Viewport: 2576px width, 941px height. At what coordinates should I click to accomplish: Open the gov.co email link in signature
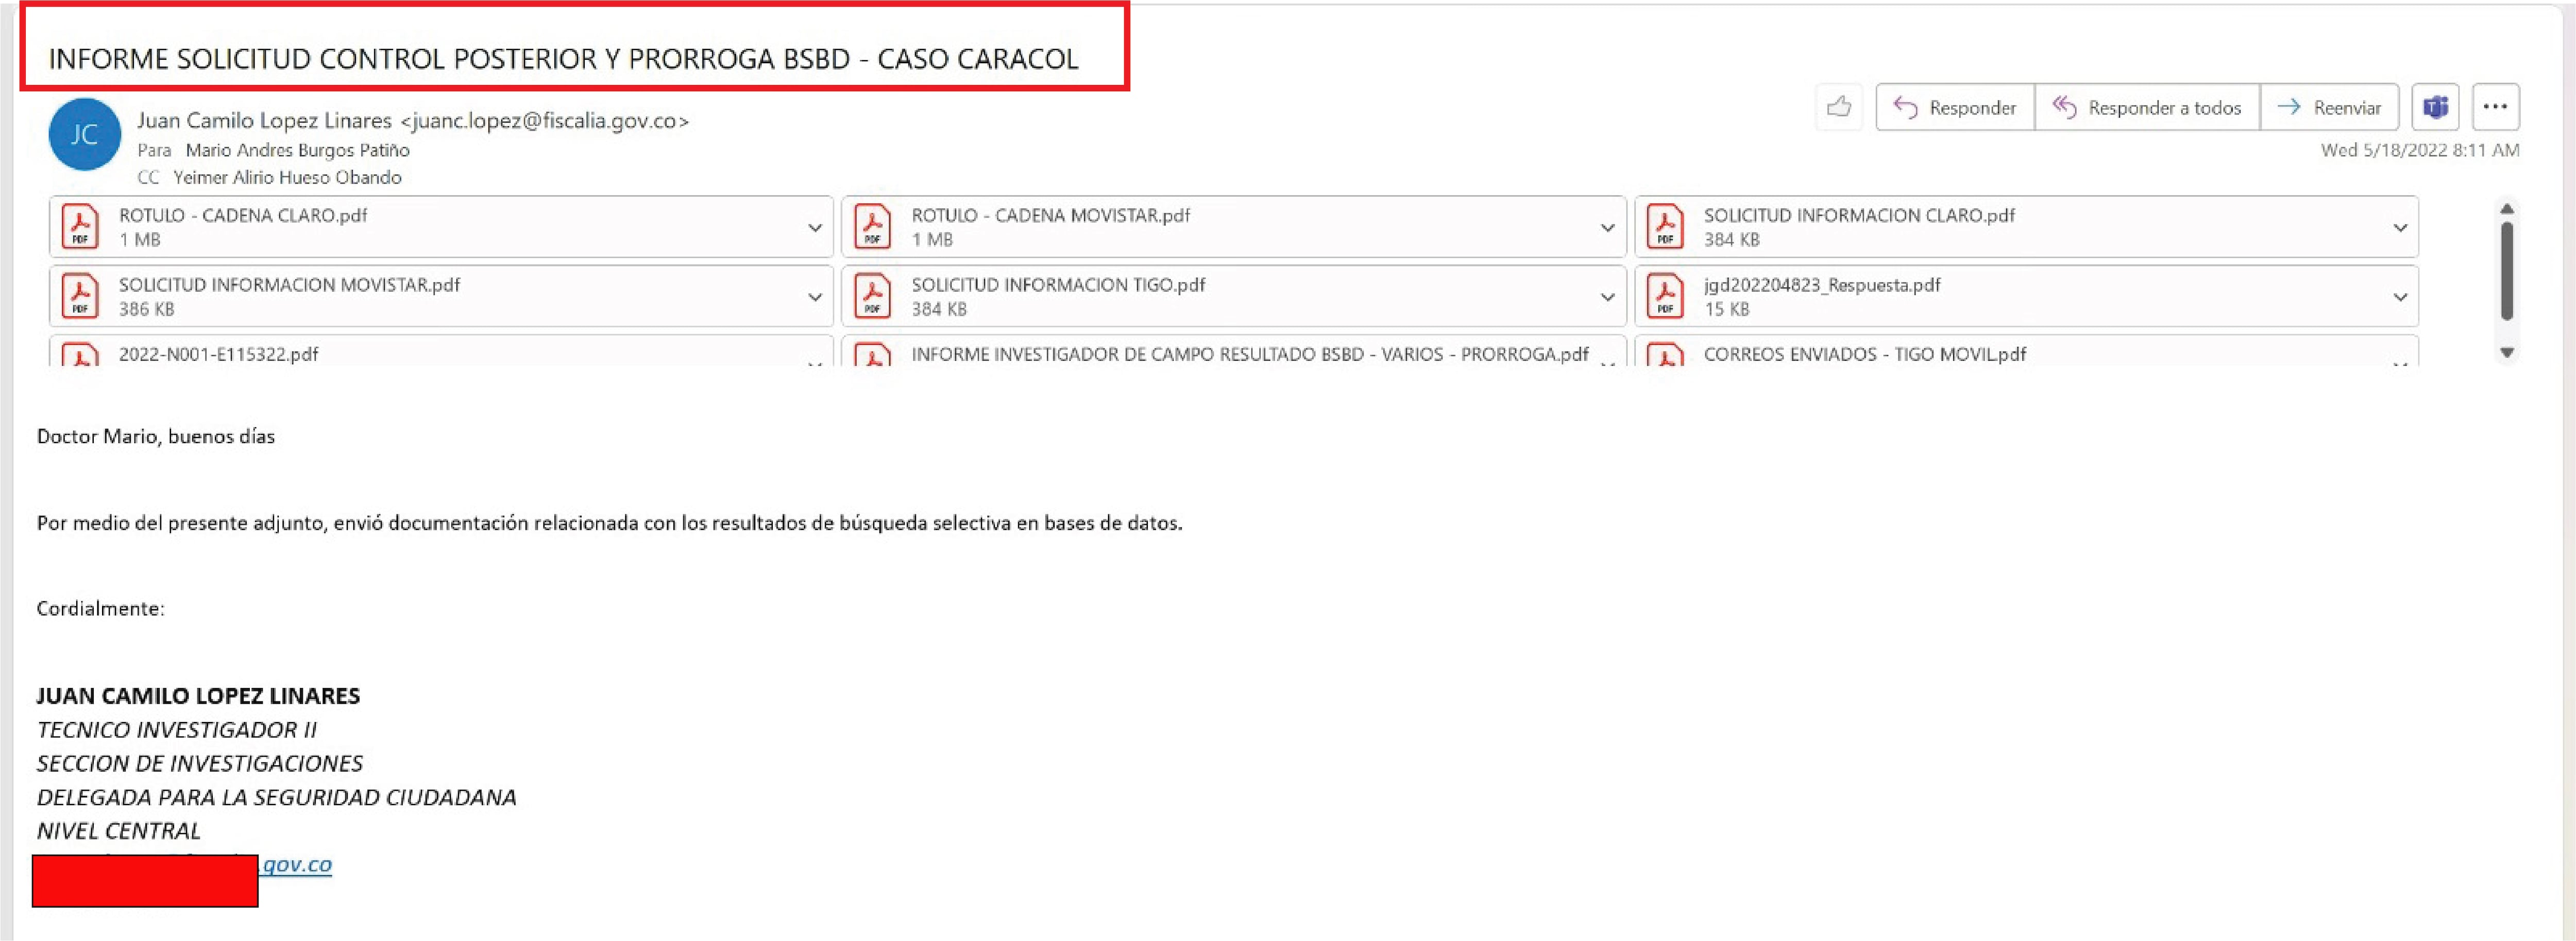(296, 864)
